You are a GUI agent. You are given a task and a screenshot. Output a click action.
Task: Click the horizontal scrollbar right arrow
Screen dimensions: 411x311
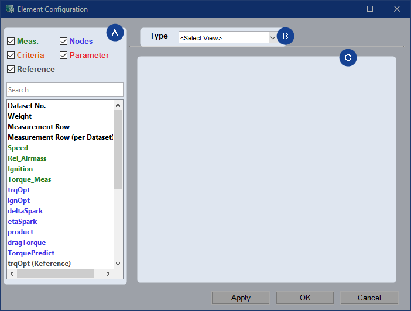(x=108, y=274)
